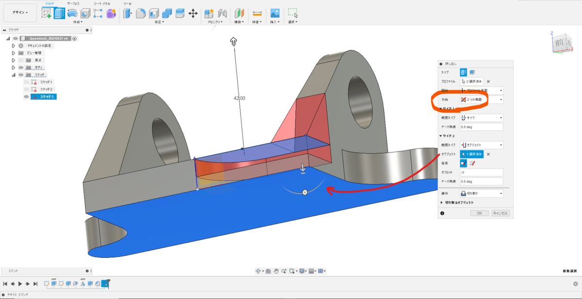The image size is (582, 299).
Task: Clear the プロファイル selection with X
Action: (x=488, y=81)
